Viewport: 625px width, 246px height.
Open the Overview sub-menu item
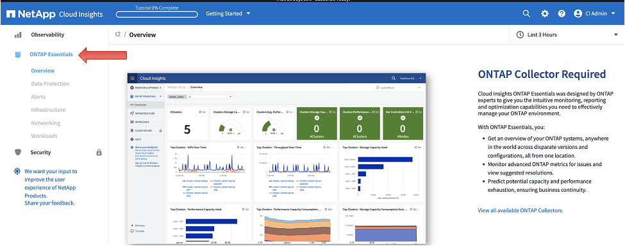click(x=43, y=71)
